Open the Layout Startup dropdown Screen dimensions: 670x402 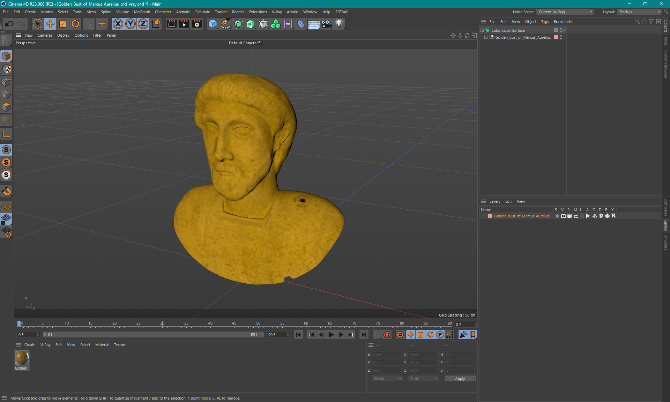[639, 12]
